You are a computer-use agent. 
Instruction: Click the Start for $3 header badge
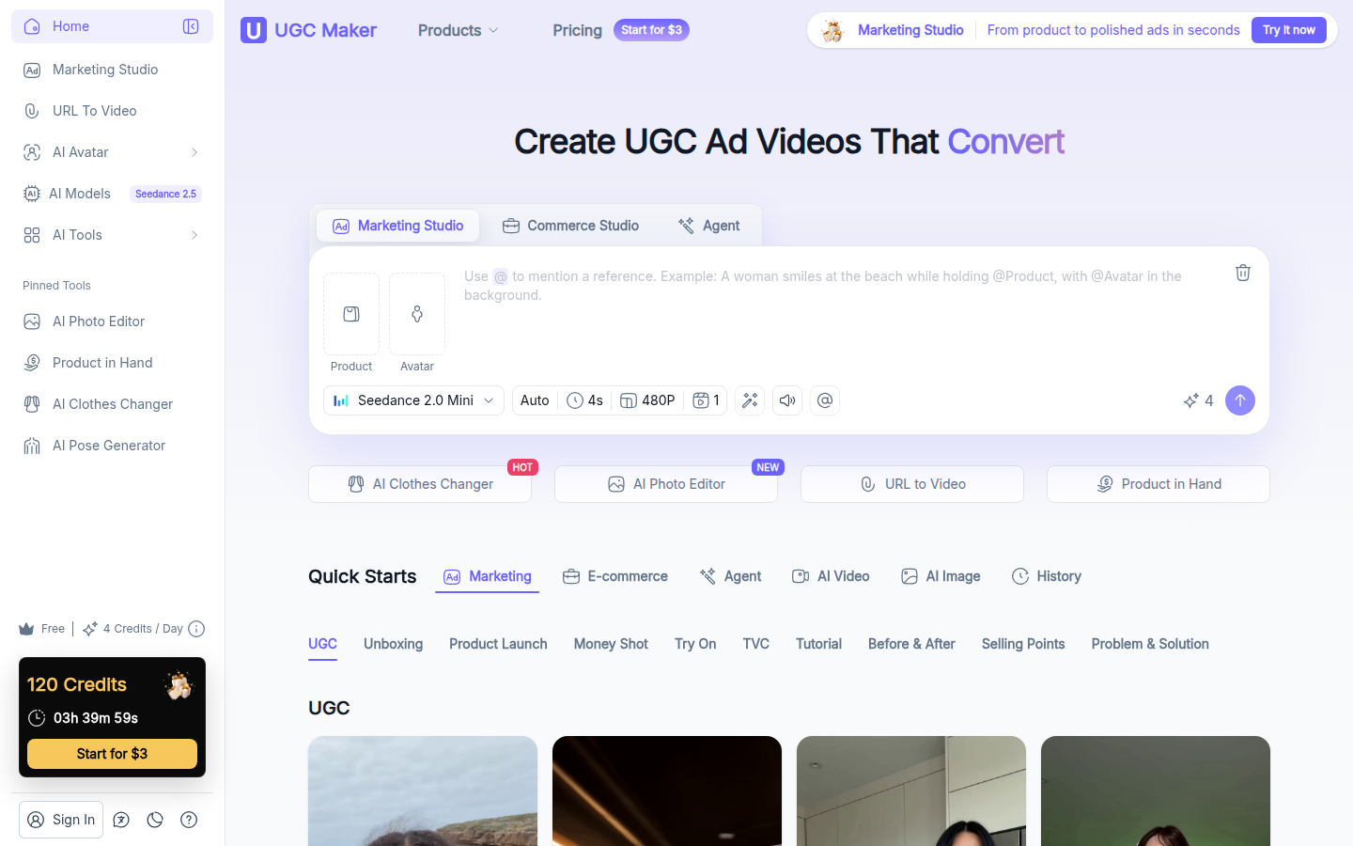(651, 30)
